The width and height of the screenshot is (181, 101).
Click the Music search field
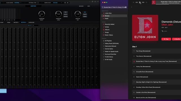coord(114,7)
